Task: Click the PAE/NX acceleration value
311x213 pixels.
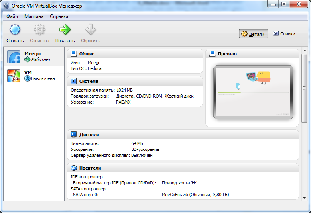Action: (123, 102)
